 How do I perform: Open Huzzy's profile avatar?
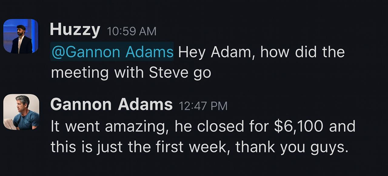pyautogui.click(x=21, y=36)
